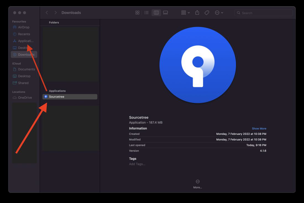Switch to column view
Screen dimensions: 304x203
[156, 13]
